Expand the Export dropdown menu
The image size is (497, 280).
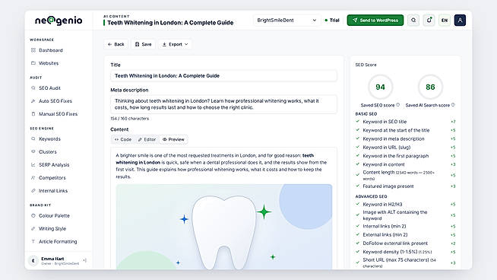[175, 44]
